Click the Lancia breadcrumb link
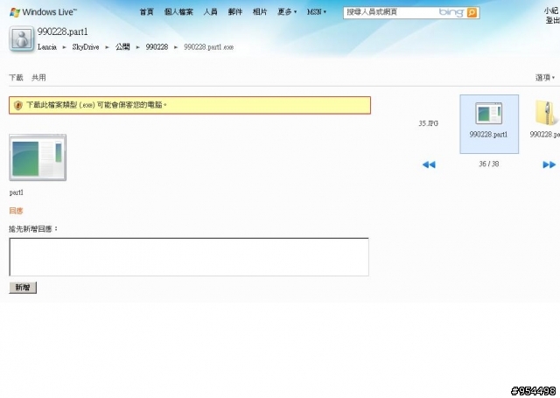This screenshot has width=560, height=398. pyautogui.click(x=47, y=47)
